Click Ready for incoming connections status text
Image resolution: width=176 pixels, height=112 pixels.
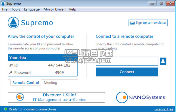33,109
